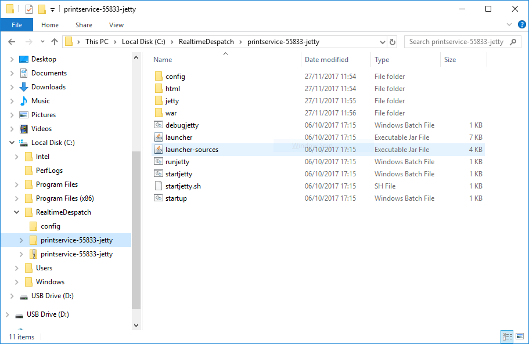Open address bar history dropdown

tap(382, 42)
